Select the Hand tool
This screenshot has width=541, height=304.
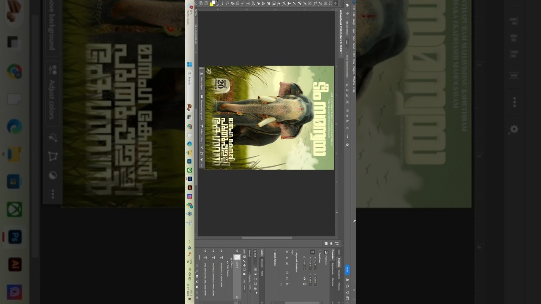click(232, 3)
